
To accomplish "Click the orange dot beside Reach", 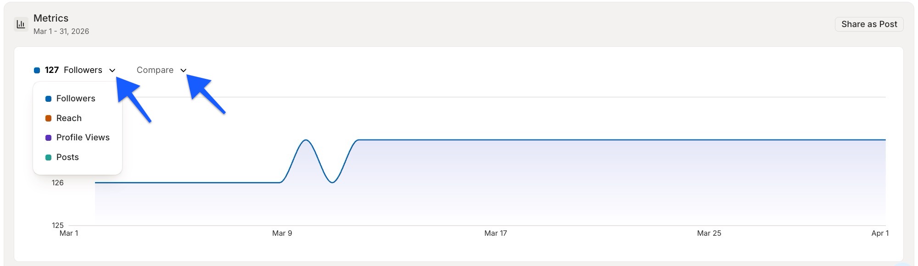I will (48, 118).
